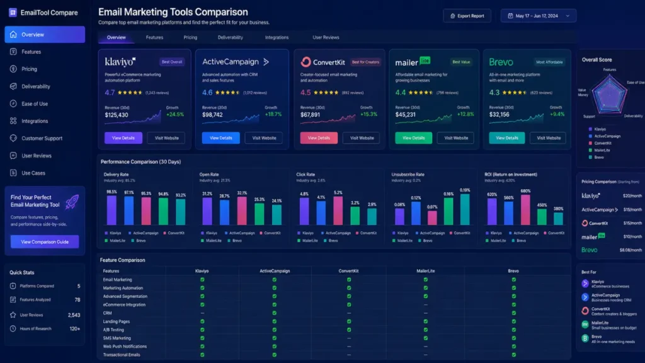
Task: Click MailerLite Landing Pages checkmark
Action: coord(425,321)
